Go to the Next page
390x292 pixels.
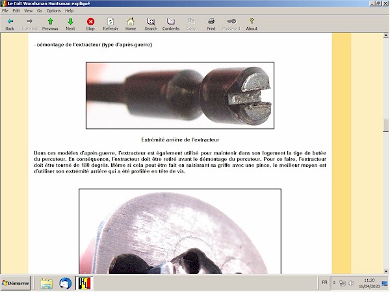70,24
